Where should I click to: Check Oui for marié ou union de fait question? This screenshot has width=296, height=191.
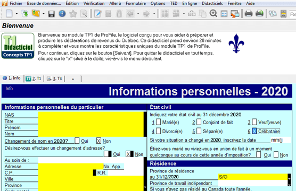pos(259,154)
